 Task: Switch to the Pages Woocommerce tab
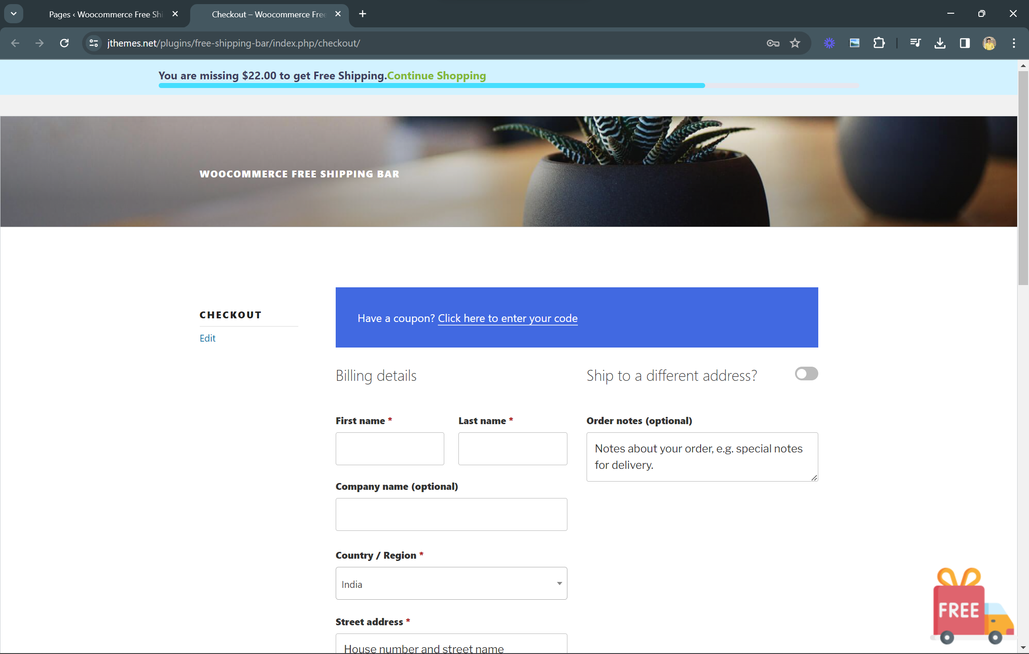click(106, 14)
